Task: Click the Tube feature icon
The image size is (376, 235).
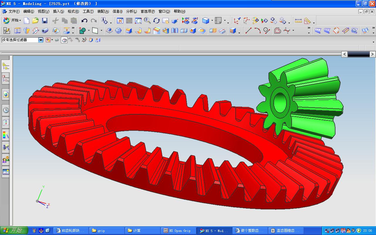Action: 45,31
